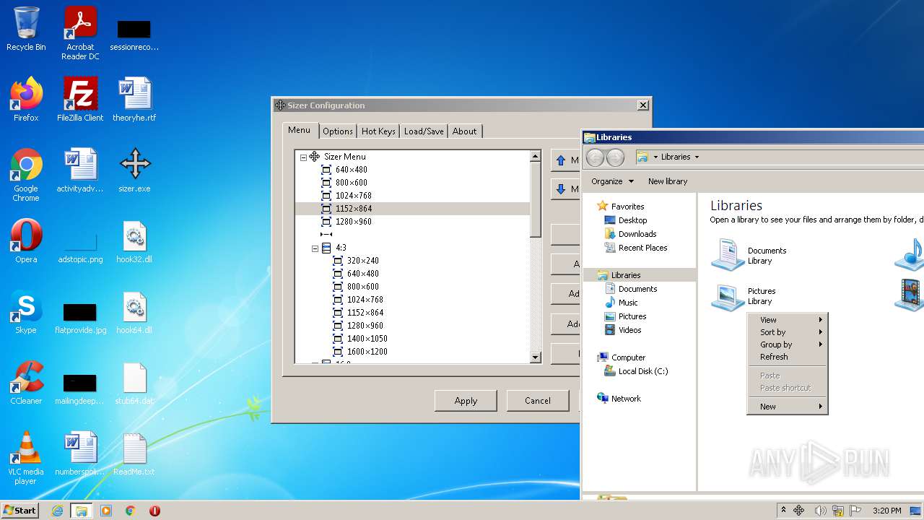This screenshot has height=520, width=924.
Task: Open the theoryhe.rtf document icon
Action: pyautogui.click(x=134, y=100)
